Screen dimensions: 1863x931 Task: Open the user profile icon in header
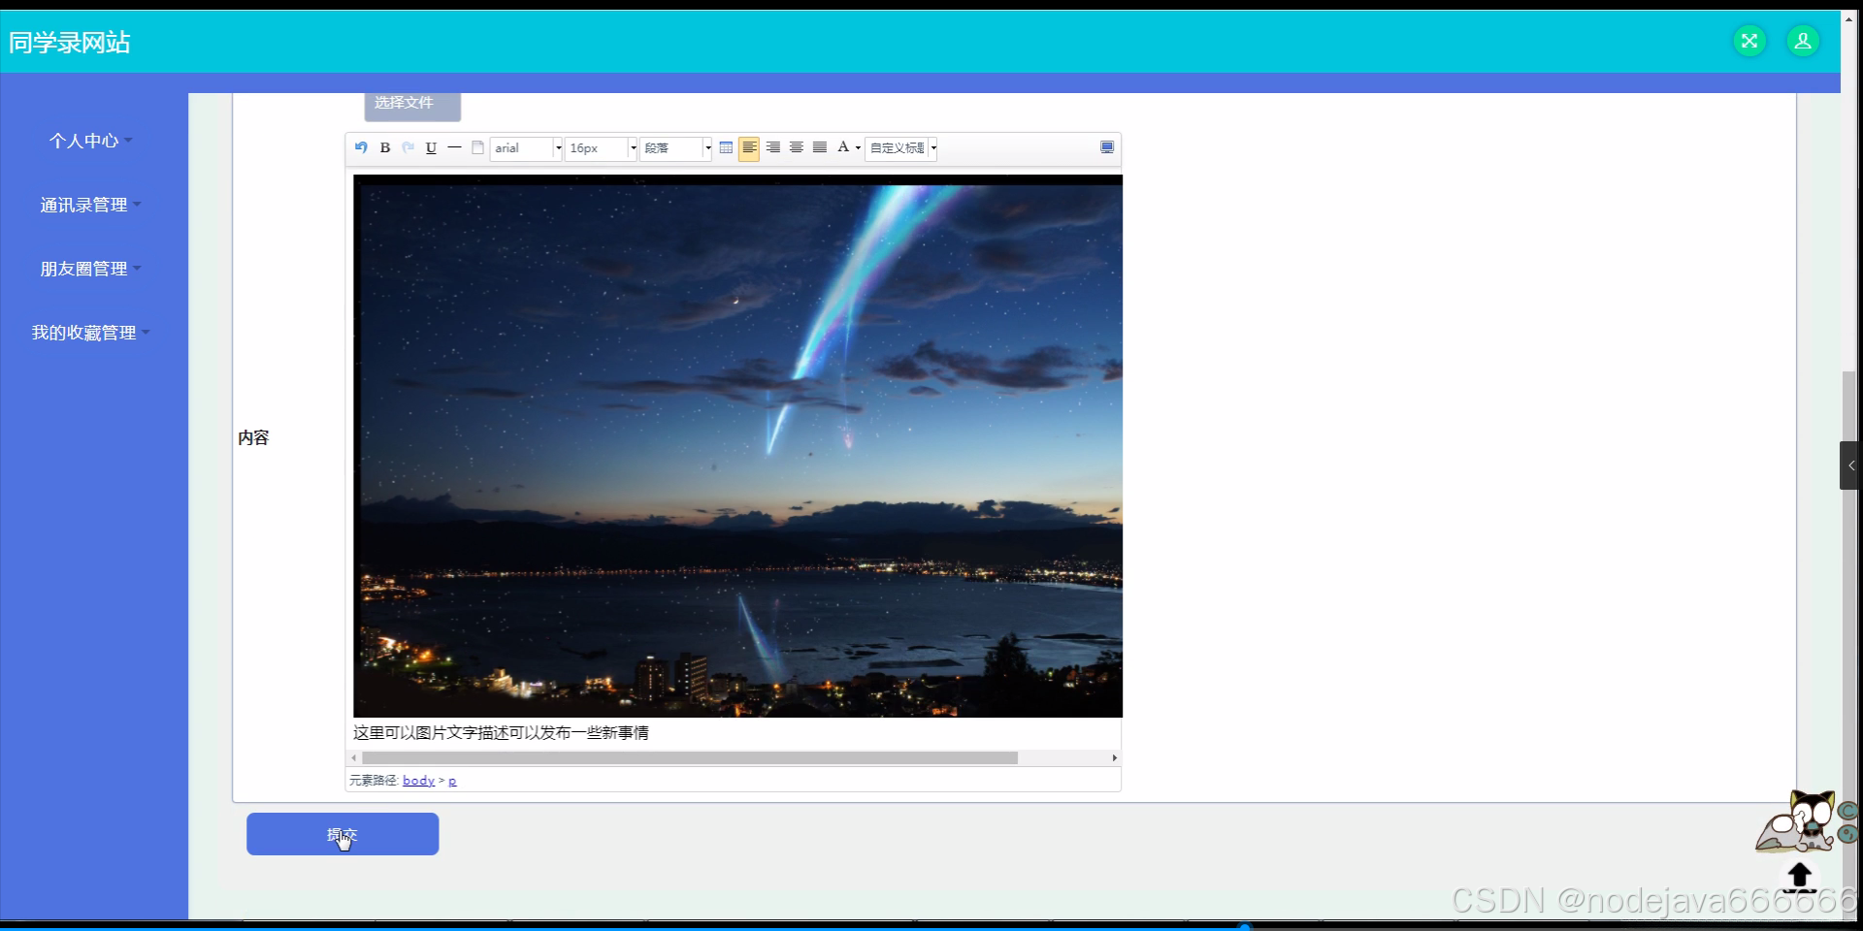[1803, 41]
